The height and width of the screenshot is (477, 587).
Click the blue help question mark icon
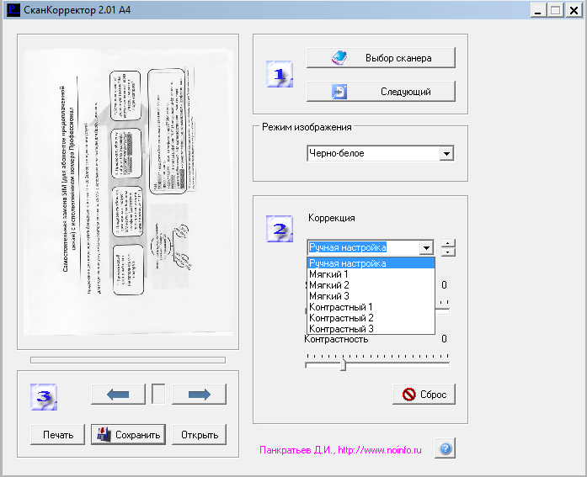[446, 448]
